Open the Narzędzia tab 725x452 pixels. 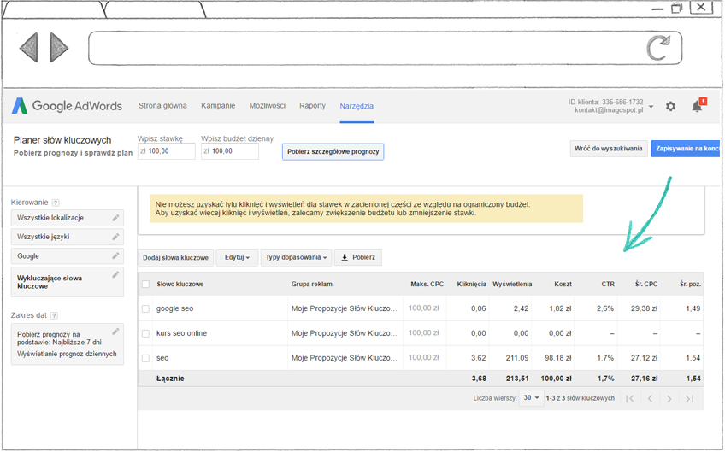pyautogui.click(x=357, y=106)
